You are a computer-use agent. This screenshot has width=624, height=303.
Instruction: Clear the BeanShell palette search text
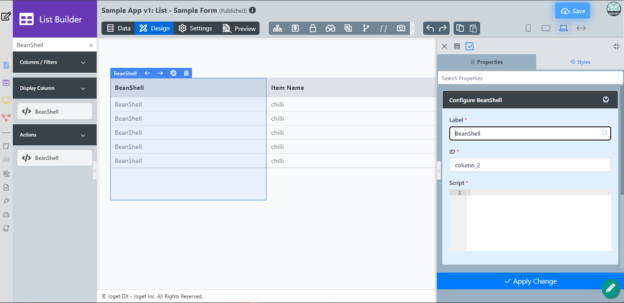pos(91,45)
